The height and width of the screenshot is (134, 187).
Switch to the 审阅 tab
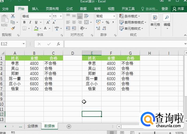click(97, 9)
